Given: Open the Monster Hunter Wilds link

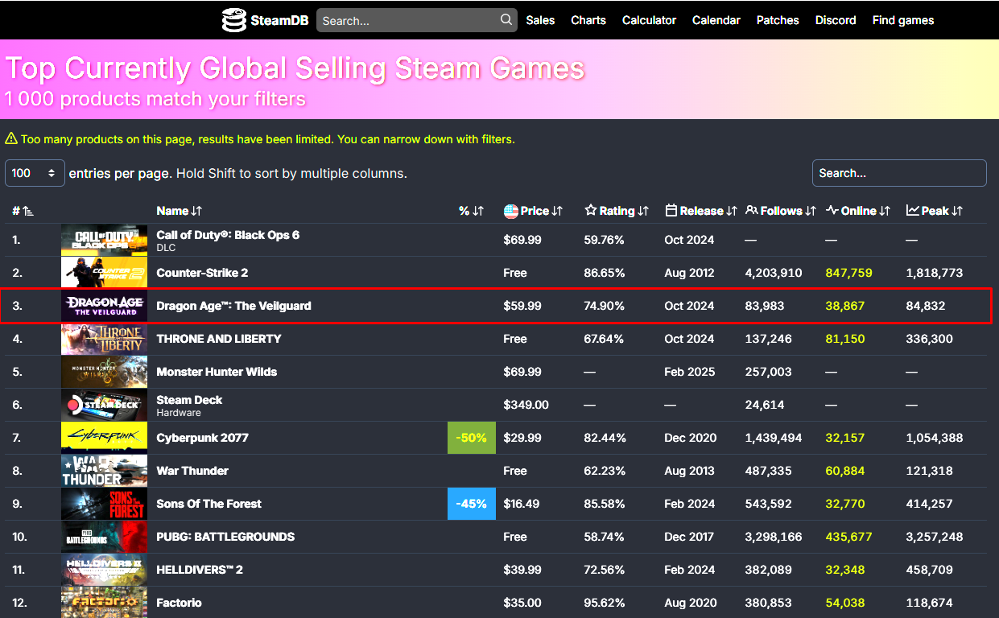Looking at the screenshot, I should [x=217, y=372].
